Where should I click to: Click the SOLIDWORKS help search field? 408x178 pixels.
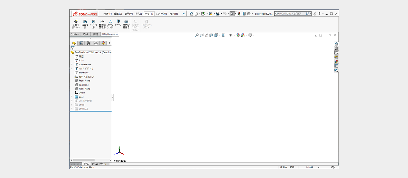(292, 14)
